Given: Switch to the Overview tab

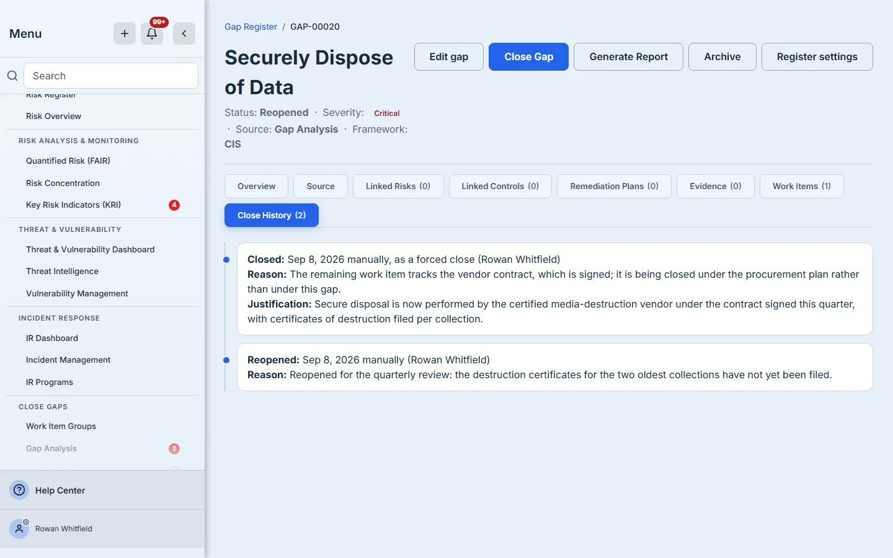Looking at the screenshot, I should point(256,186).
